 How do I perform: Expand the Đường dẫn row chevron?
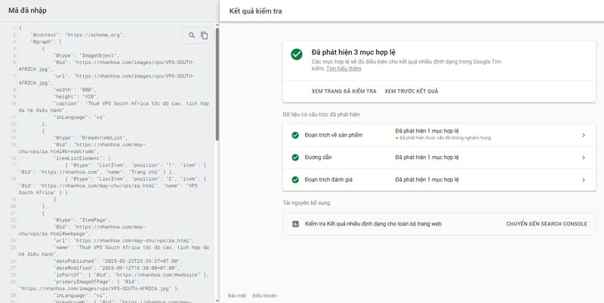pyautogui.click(x=584, y=158)
